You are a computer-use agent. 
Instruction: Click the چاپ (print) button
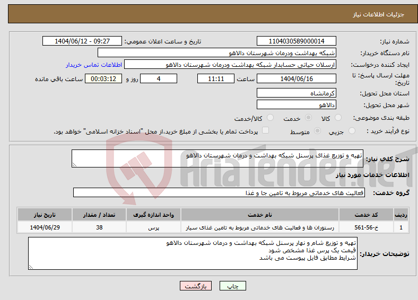(232, 286)
